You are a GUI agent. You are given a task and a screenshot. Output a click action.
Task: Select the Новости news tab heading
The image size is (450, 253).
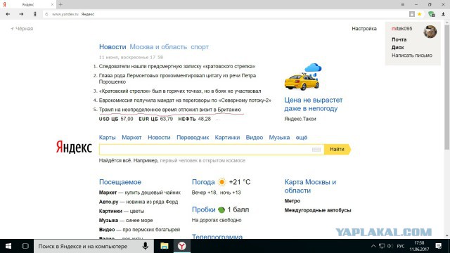click(x=112, y=47)
